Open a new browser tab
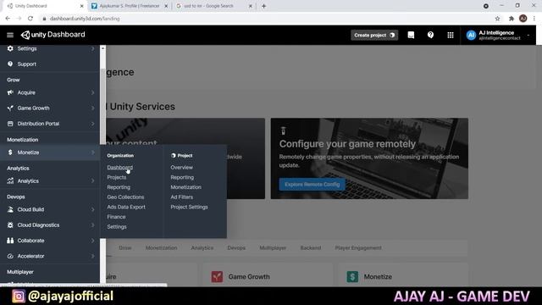 click(x=263, y=6)
